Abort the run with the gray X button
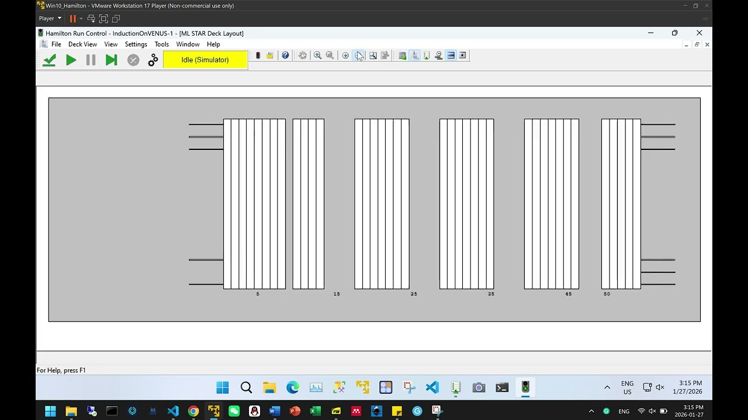Viewport: 748px width, 420px height. point(133,60)
